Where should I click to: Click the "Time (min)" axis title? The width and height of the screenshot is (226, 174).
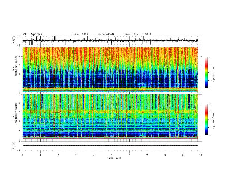114,158
